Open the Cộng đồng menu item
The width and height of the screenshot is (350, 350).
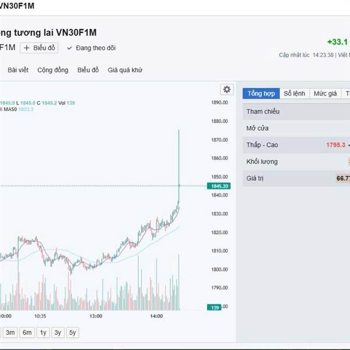(52, 70)
